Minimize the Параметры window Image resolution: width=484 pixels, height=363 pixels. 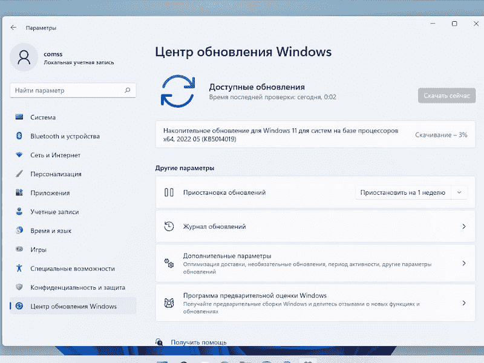tap(433, 24)
